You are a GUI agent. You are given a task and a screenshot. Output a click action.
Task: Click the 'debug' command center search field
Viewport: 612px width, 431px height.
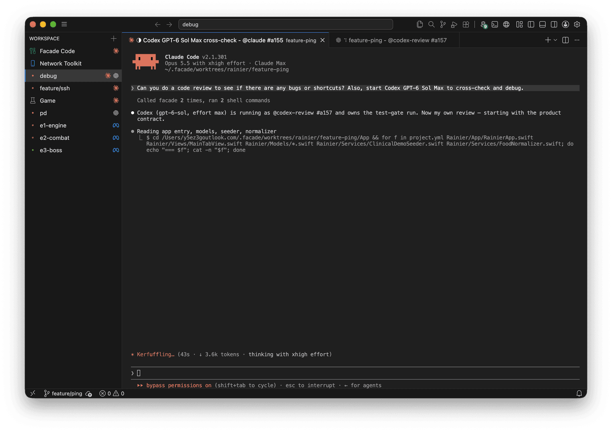pyautogui.click(x=285, y=24)
